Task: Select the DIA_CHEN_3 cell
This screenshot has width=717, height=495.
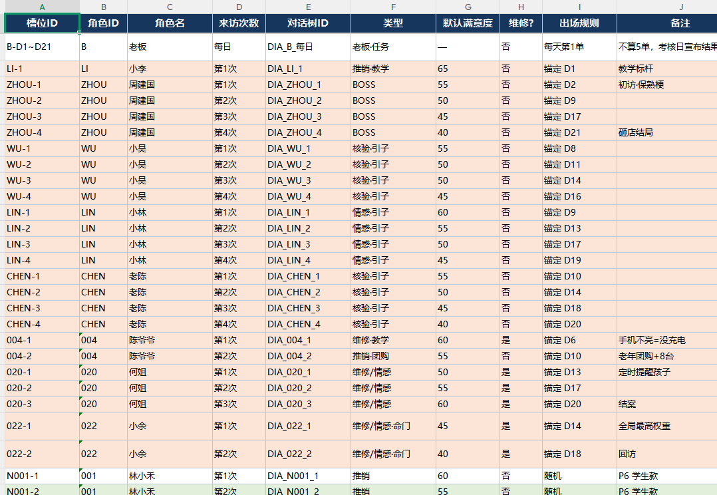Action: [308, 308]
